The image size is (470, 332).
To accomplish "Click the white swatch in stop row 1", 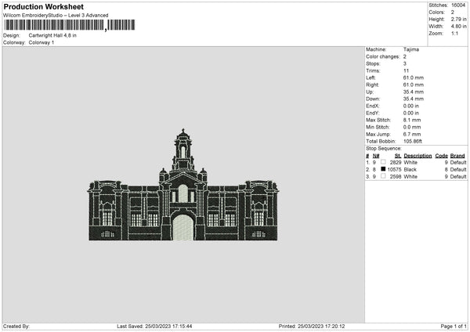I will click(x=384, y=162).
